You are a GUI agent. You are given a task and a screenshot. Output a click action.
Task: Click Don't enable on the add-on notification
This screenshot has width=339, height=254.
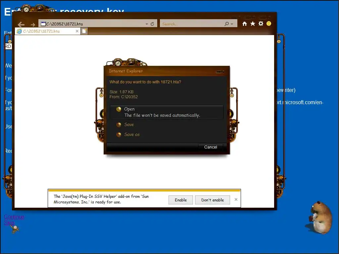coord(213,200)
